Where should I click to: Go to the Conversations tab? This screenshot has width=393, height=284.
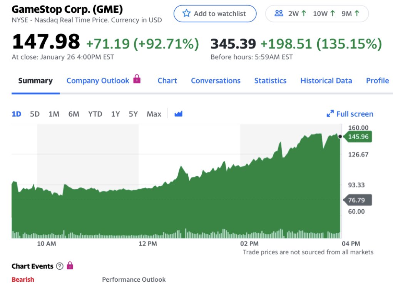[216, 81]
